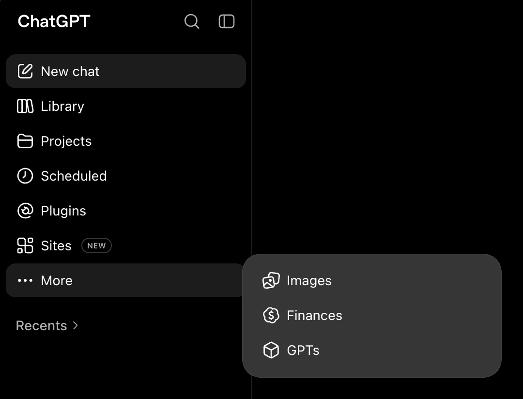Click the Library books icon
The width and height of the screenshot is (523, 399).
(25, 106)
